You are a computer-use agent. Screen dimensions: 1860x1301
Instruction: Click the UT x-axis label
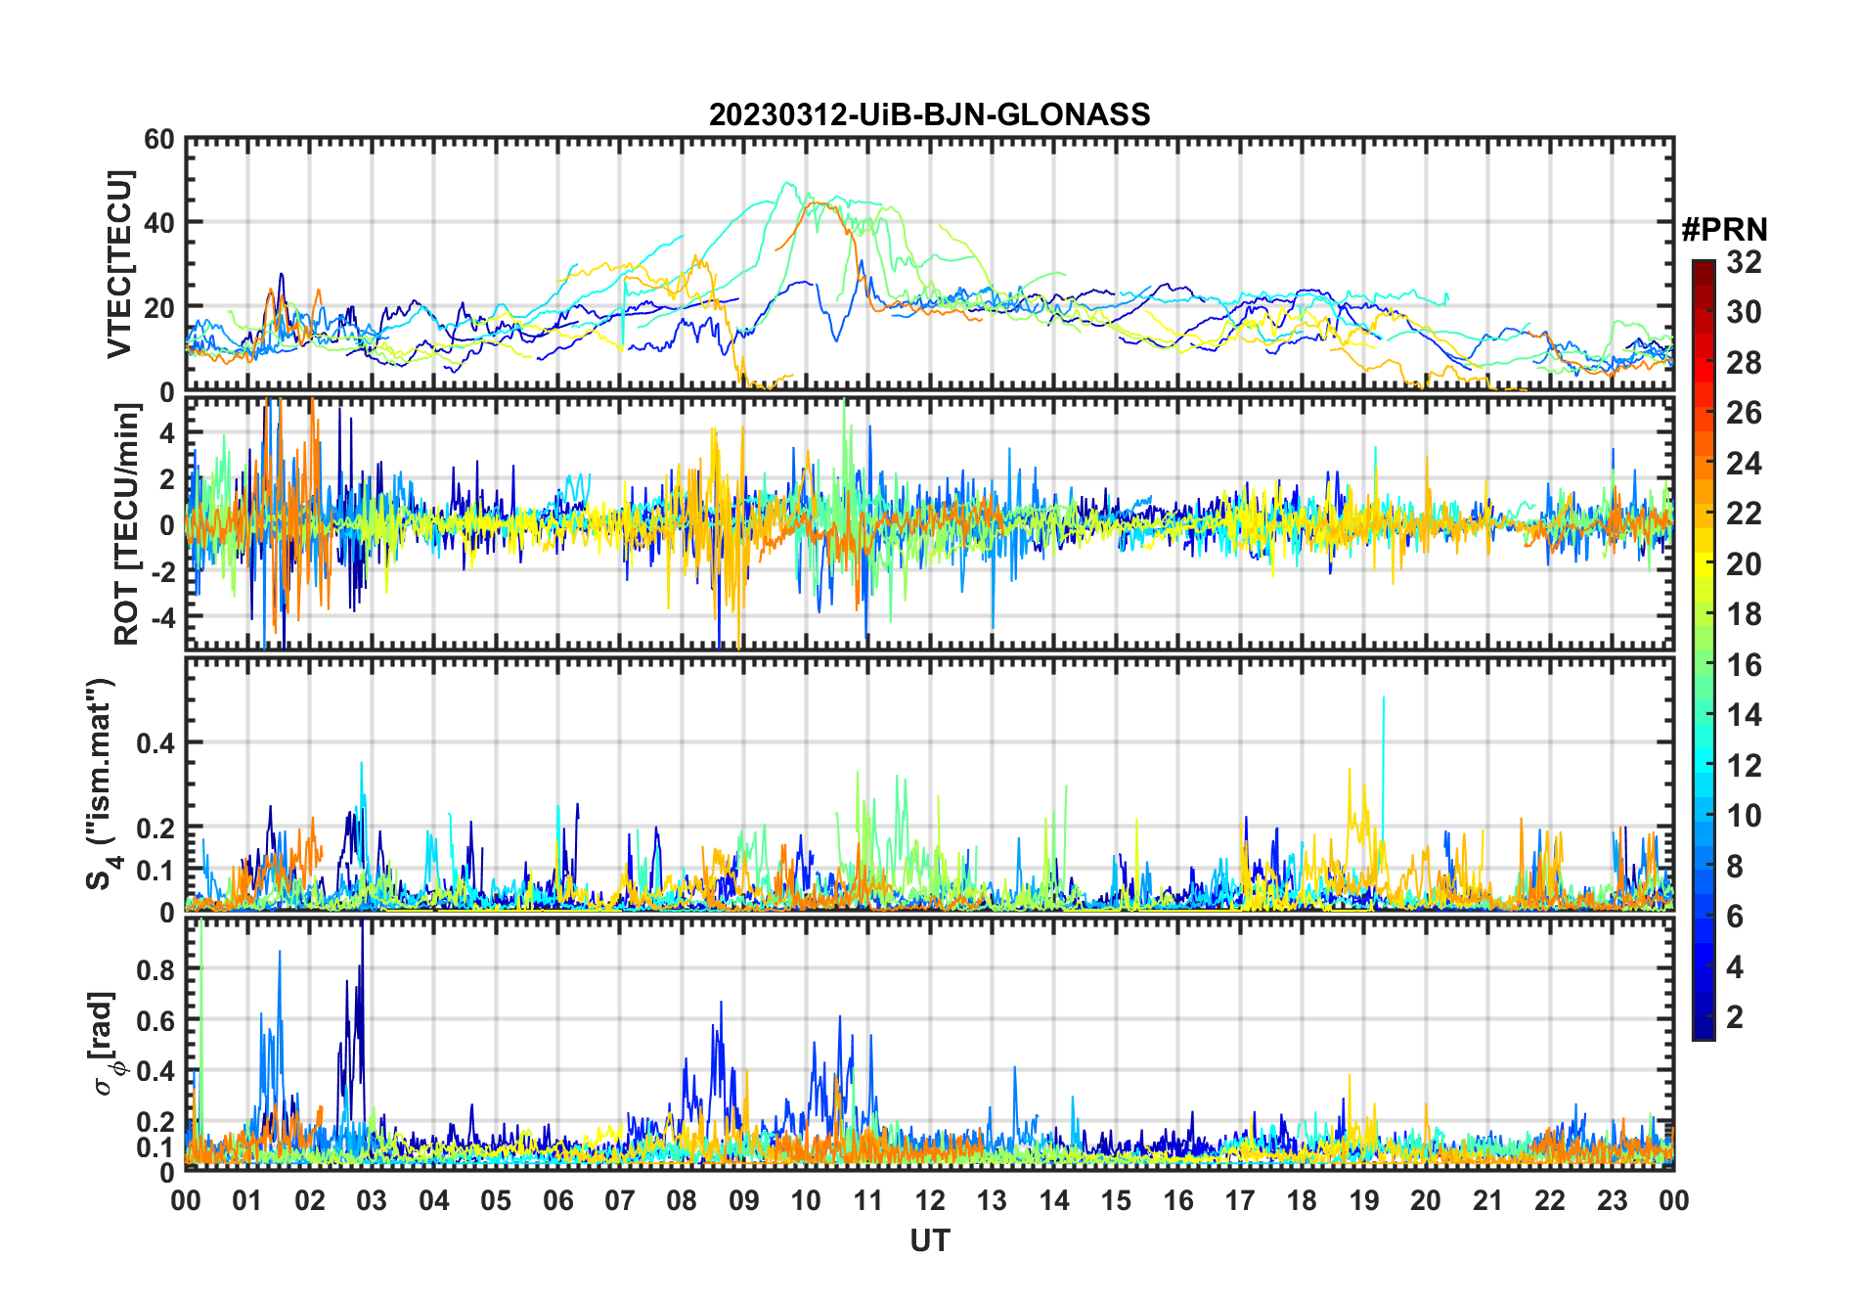tap(929, 1240)
